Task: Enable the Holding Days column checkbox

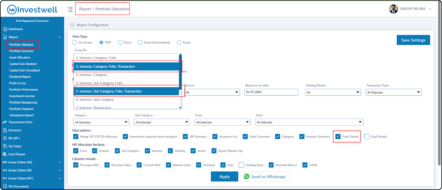Action: [241, 165]
